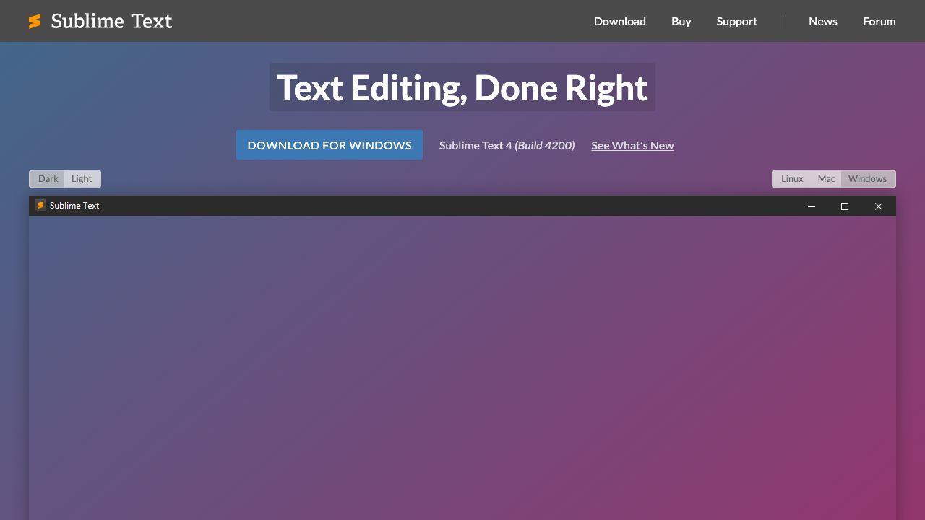Screen dimensions: 925x520
Task: Click the Sublime Text icon in window titlebar
Action: 40,205
